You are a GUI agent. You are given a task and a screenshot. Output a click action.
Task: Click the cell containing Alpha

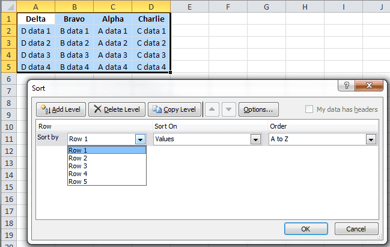pos(112,19)
